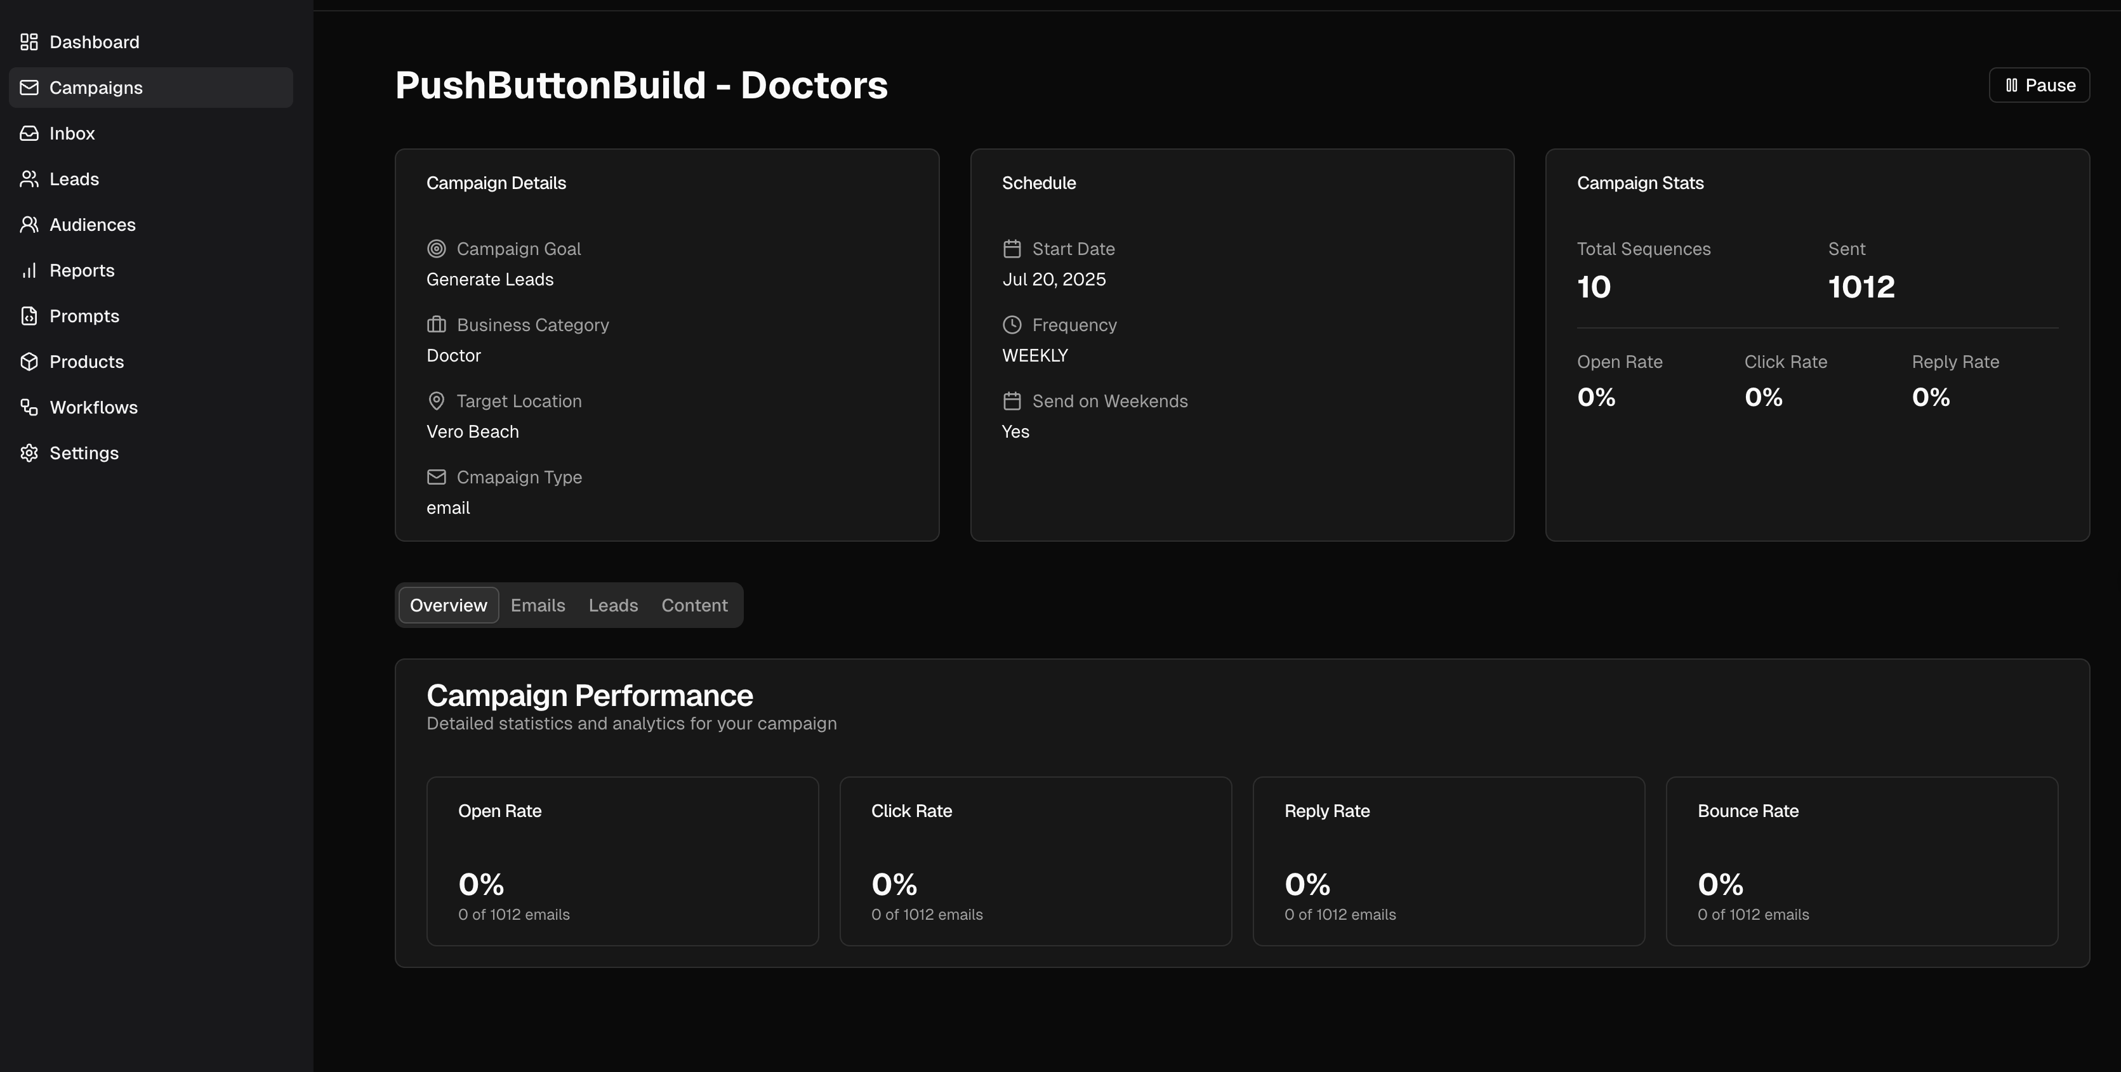Click the Jul 20, 2025 start date
2121x1072 pixels.
[1054, 279]
